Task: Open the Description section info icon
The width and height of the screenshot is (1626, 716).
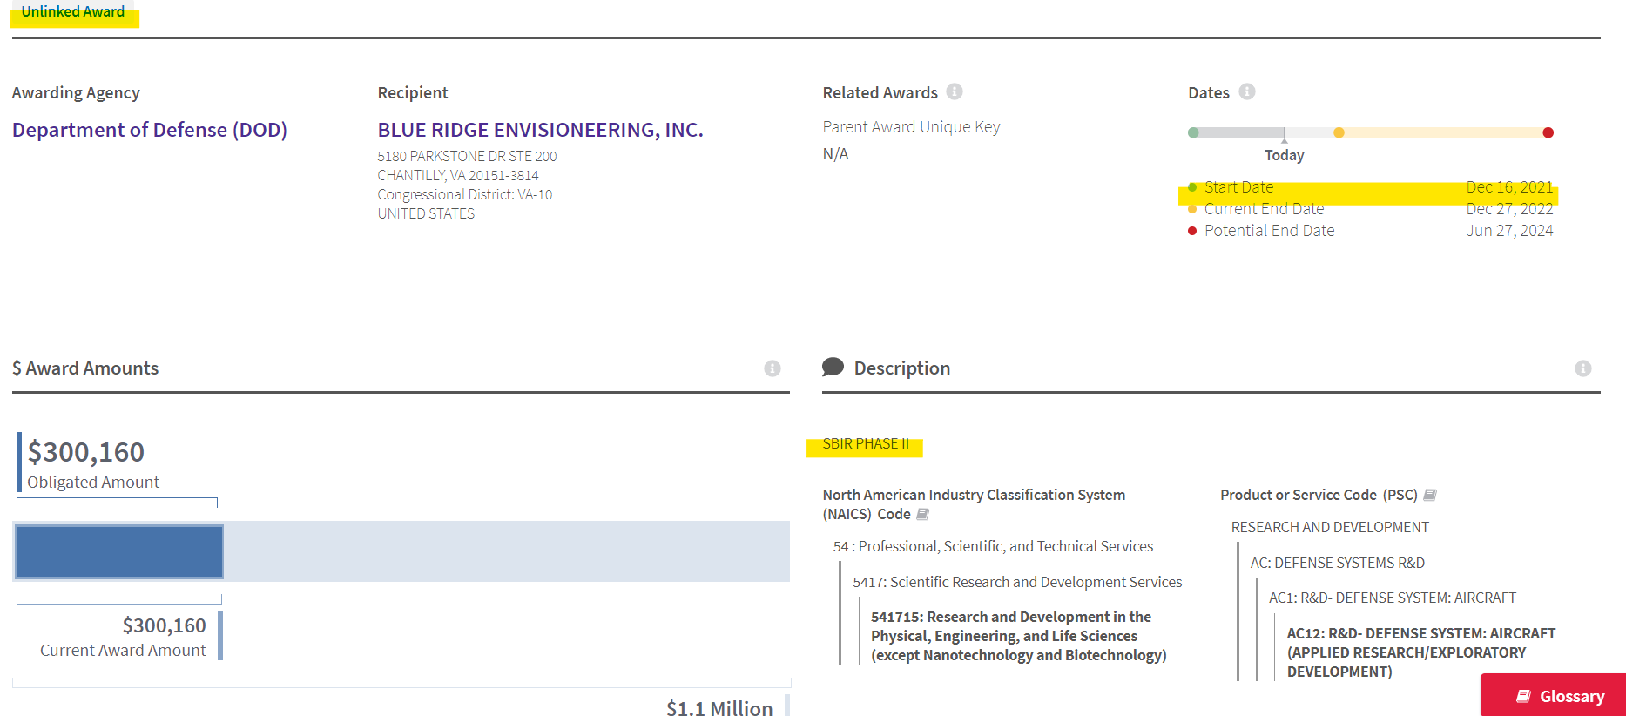Action: pos(1582,368)
